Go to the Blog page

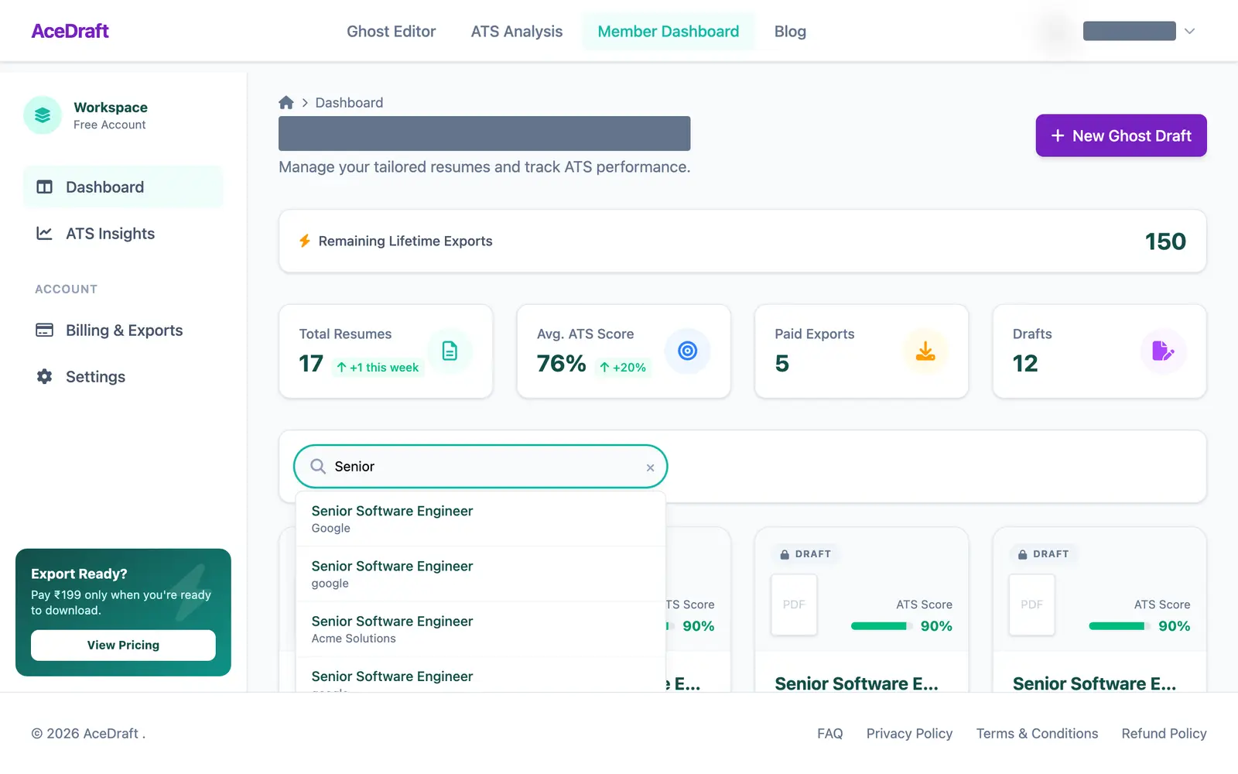pyautogui.click(x=790, y=32)
